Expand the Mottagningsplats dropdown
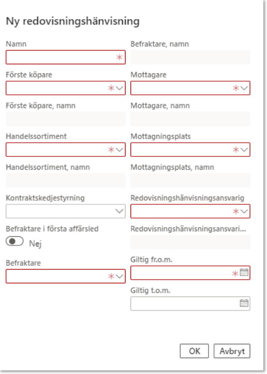The width and height of the screenshot is (267, 374). pyautogui.click(x=244, y=150)
